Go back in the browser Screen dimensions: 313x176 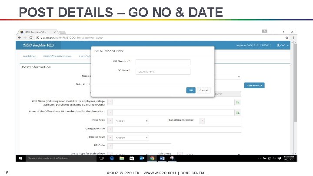19,37
